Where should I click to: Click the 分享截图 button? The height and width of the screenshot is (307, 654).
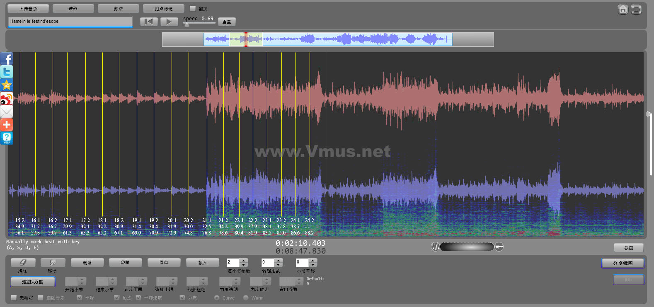[x=623, y=263]
